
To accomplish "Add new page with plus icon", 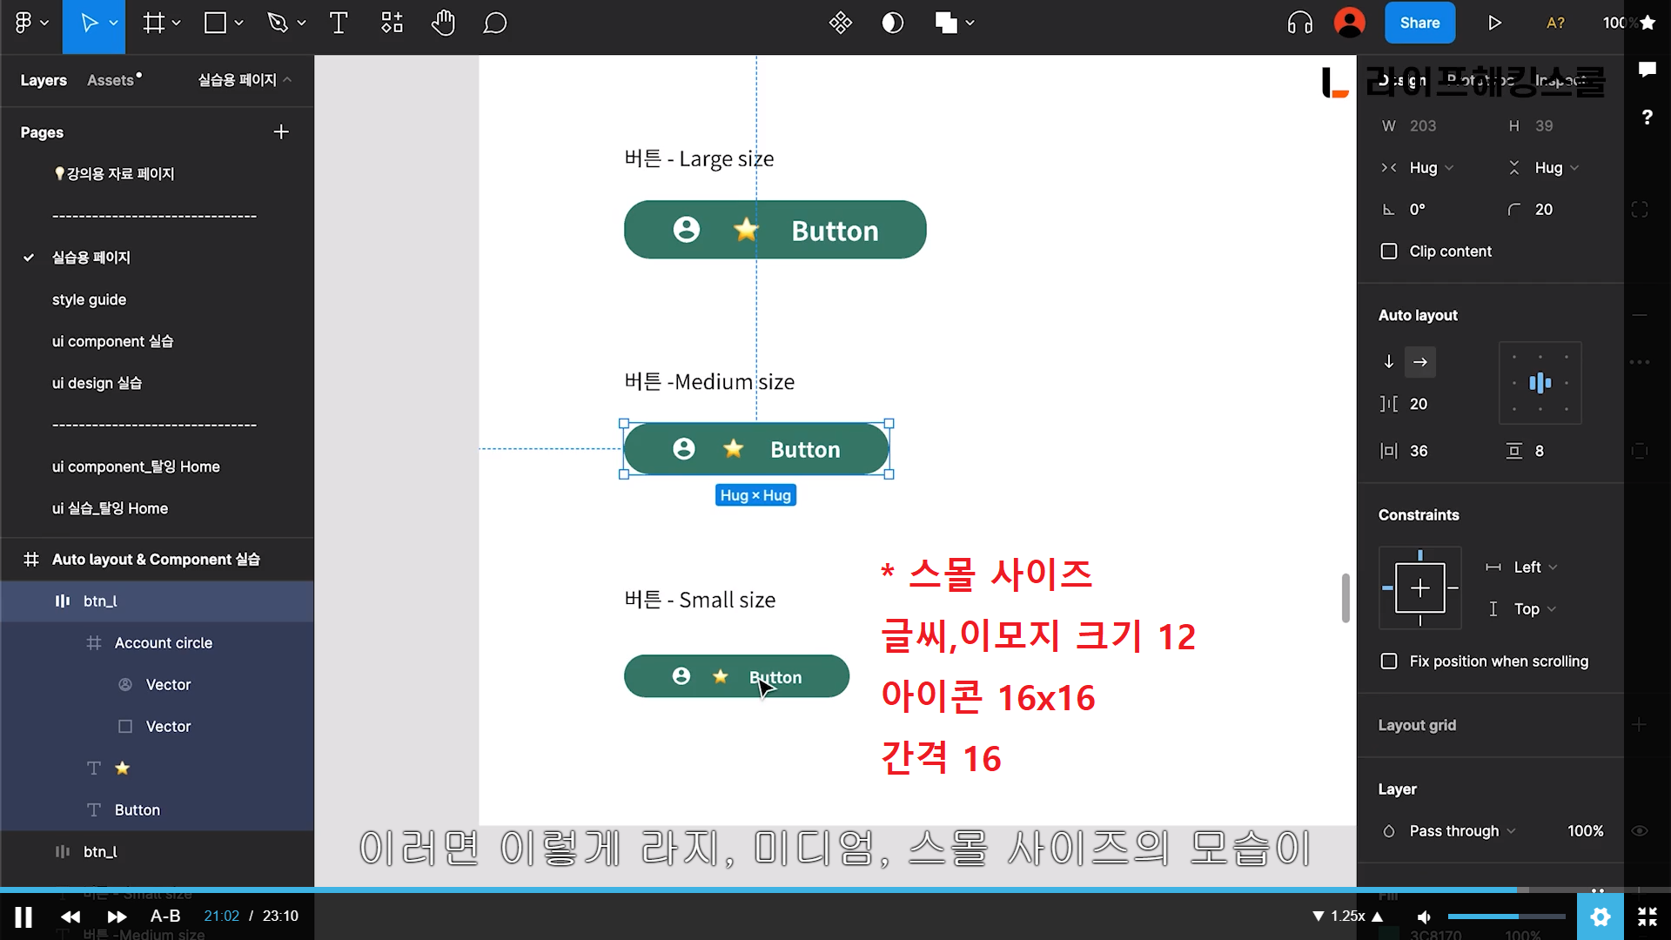I will [280, 132].
